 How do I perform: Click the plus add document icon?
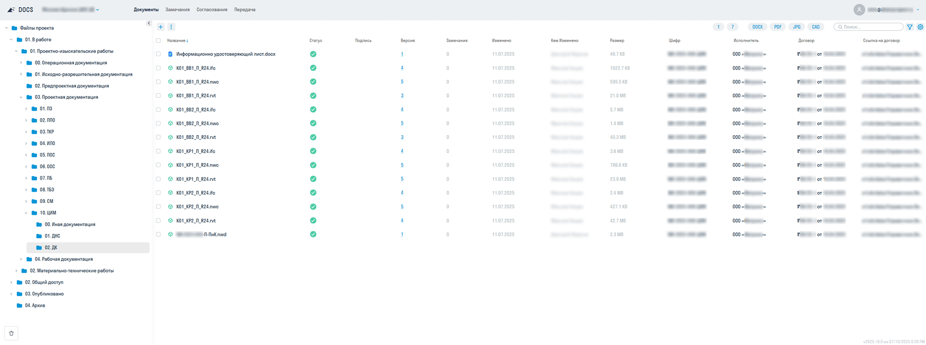pyautogui.click(x=161, y=27)
